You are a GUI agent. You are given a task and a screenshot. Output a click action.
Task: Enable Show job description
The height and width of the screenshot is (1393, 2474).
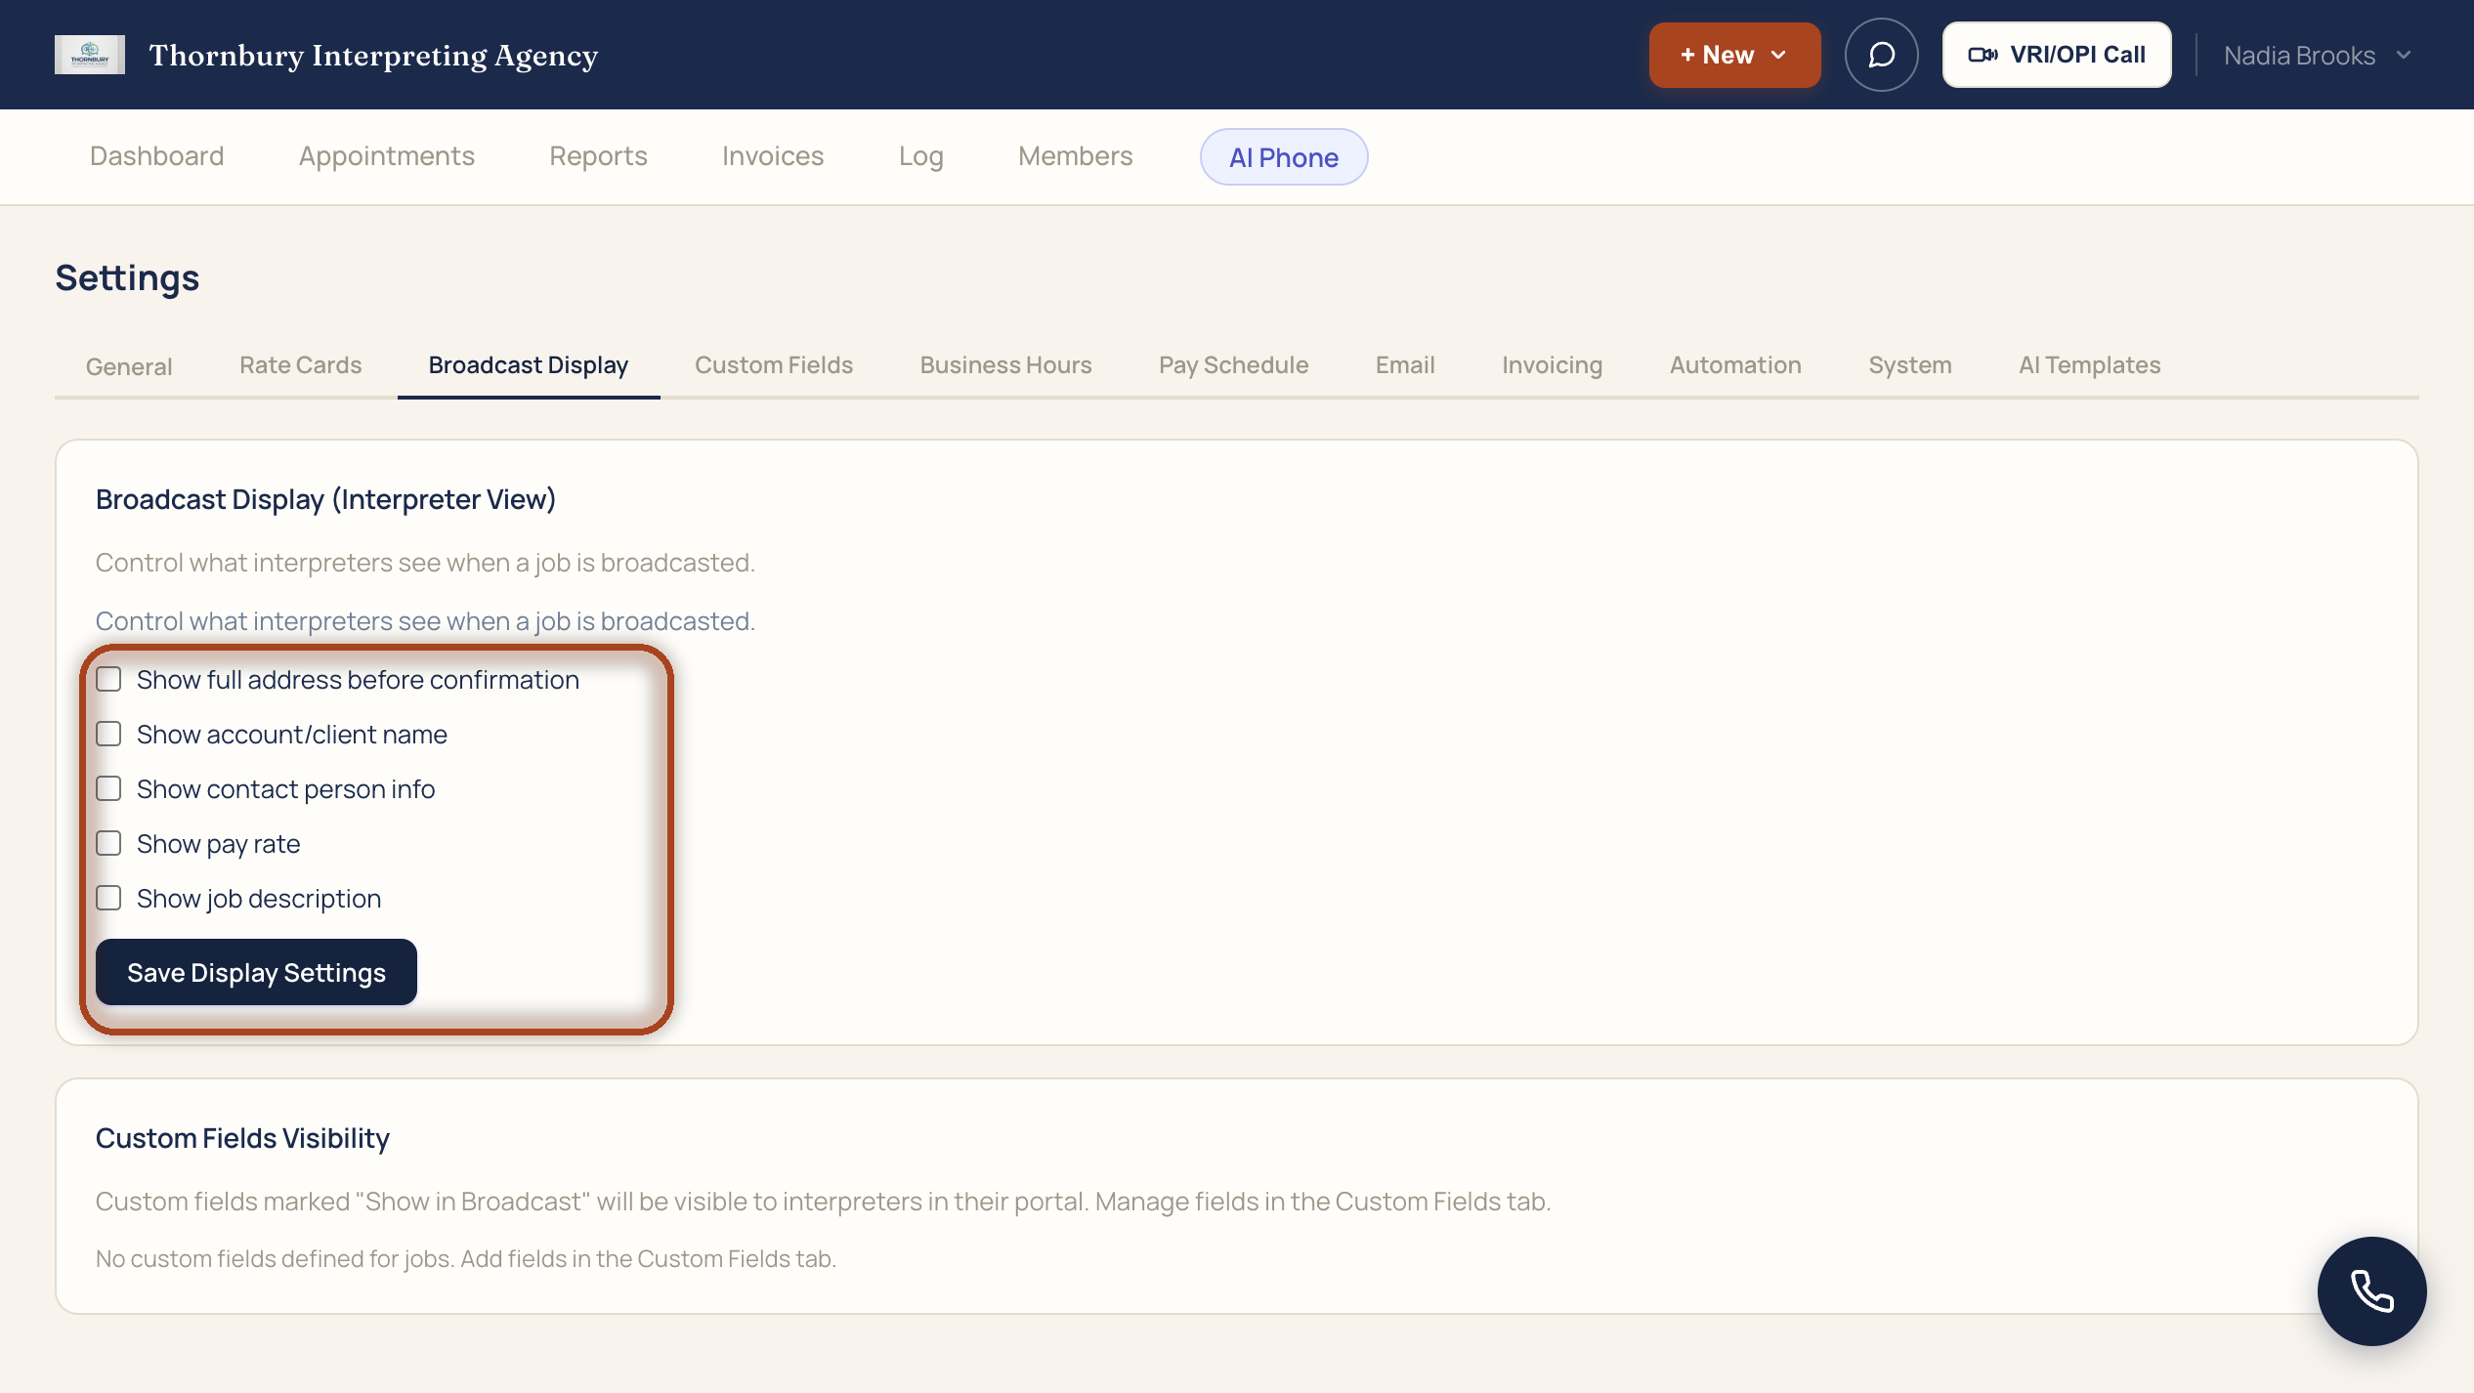pos(108,898)
